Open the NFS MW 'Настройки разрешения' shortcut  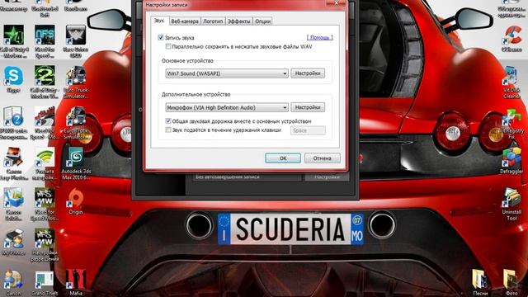click(45, 238)
